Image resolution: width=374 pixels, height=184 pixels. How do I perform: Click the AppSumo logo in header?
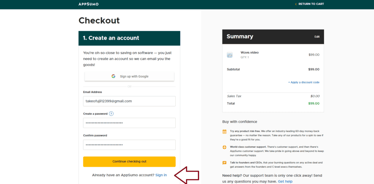click(x=88, y=4)
